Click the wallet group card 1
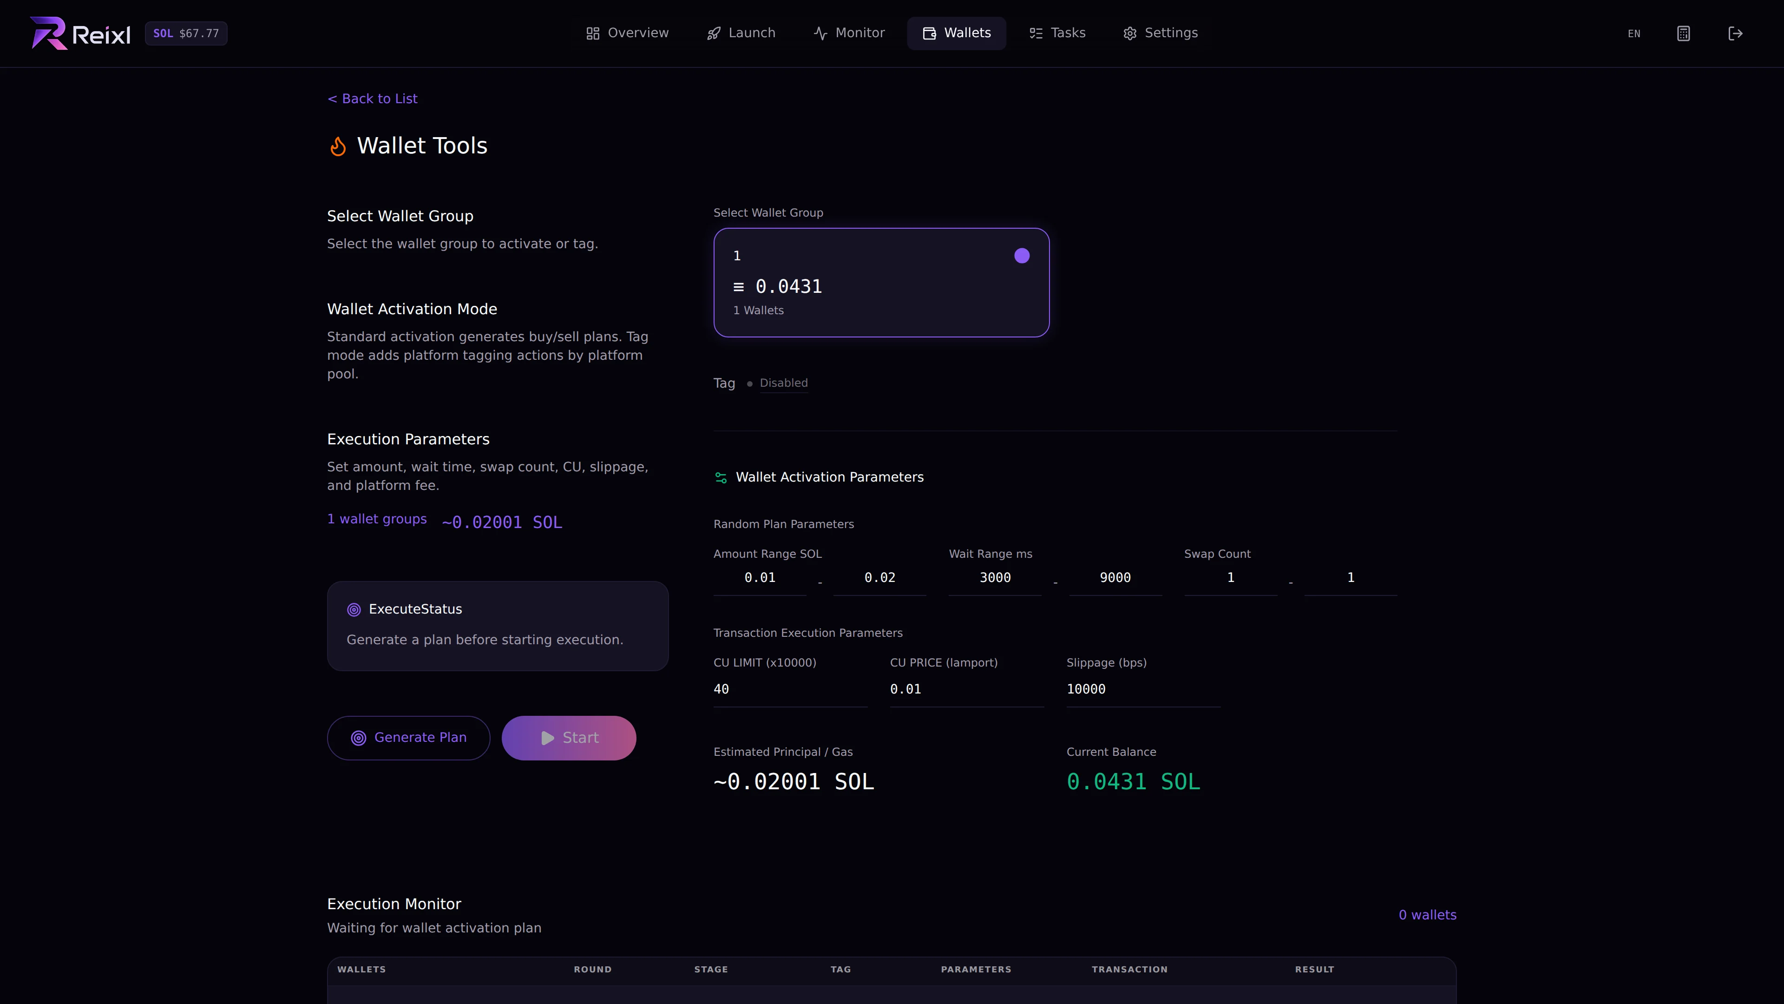This screenshot has height=1004, width=1784. click(x=882, y=283)
